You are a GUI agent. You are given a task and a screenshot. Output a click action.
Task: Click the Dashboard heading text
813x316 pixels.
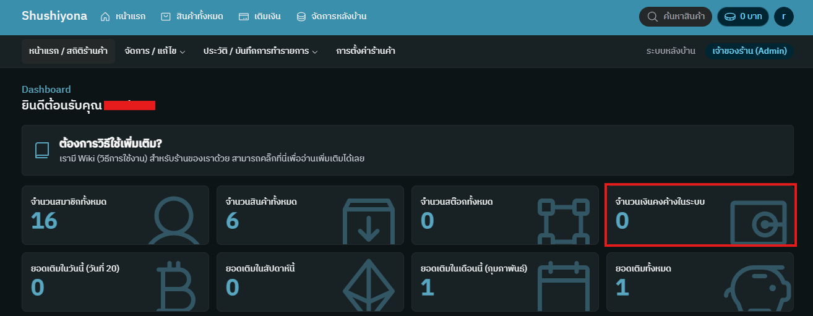(46, 89)
